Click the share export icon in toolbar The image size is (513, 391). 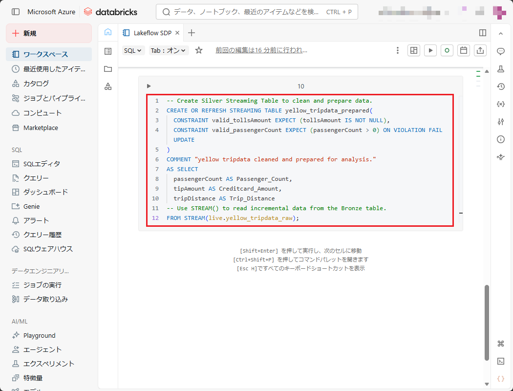coord(480,50)
